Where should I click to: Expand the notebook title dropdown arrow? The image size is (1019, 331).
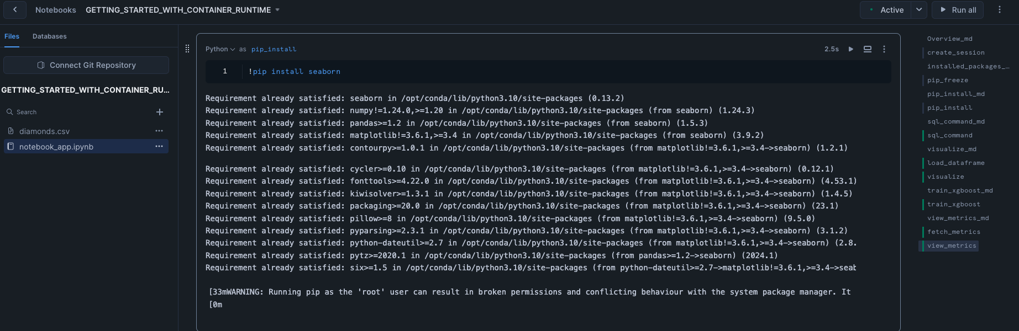(x=277, y=10)
